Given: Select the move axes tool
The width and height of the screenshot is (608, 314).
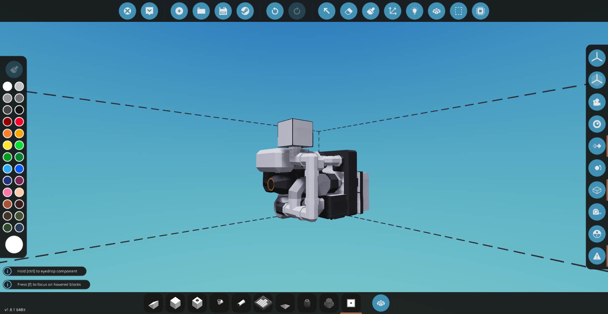Looking at the screenshot, I should point(393,11).
